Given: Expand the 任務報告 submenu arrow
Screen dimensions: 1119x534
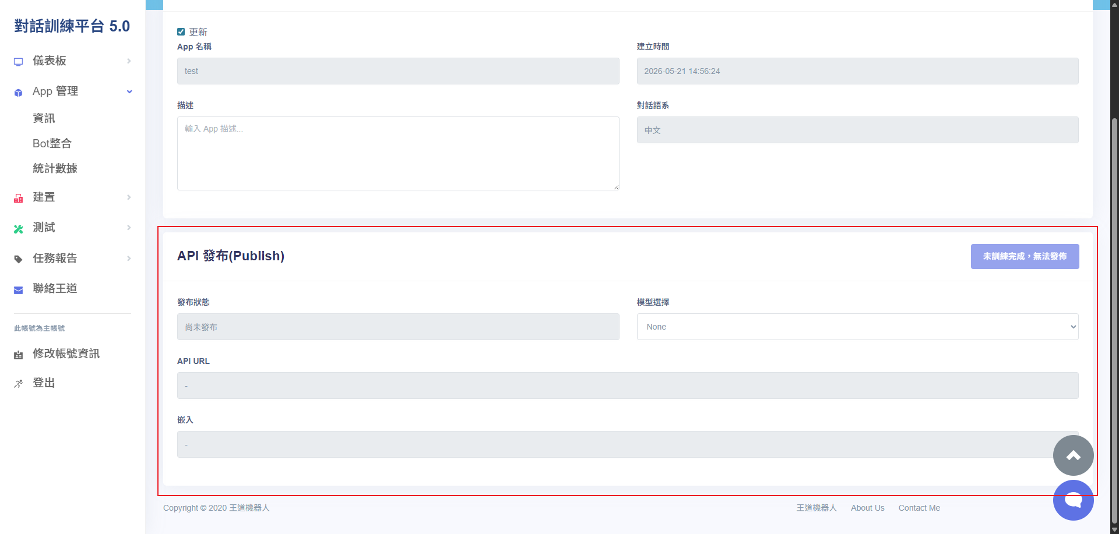Looking at the screenshot, I should pos(129,259).
